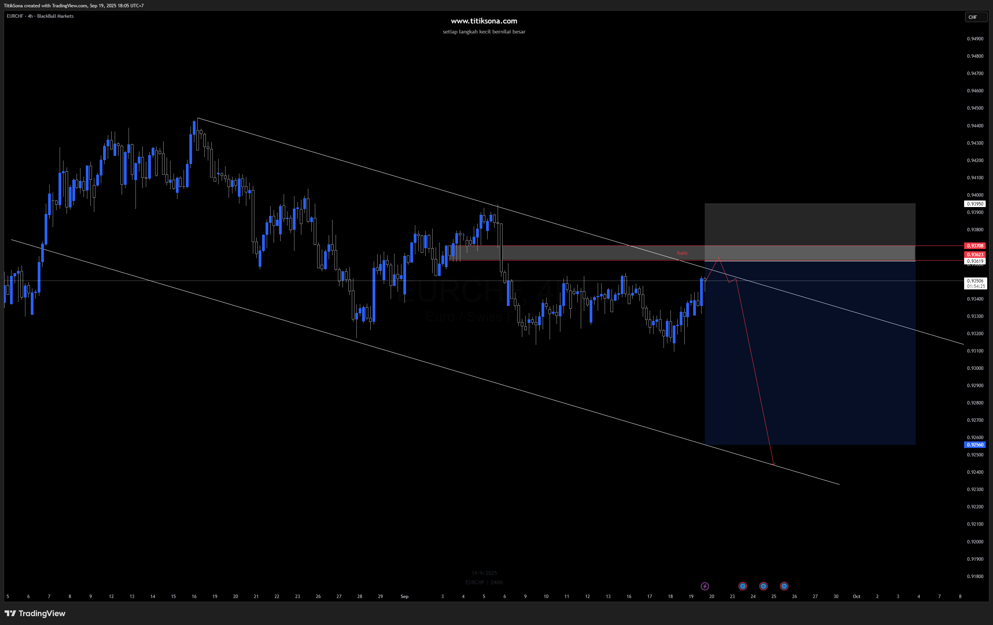The width and height of the screenshot is (993, 625).
Task: Click the EU event icon between 25 and 26
Action: tap(784, 586)
